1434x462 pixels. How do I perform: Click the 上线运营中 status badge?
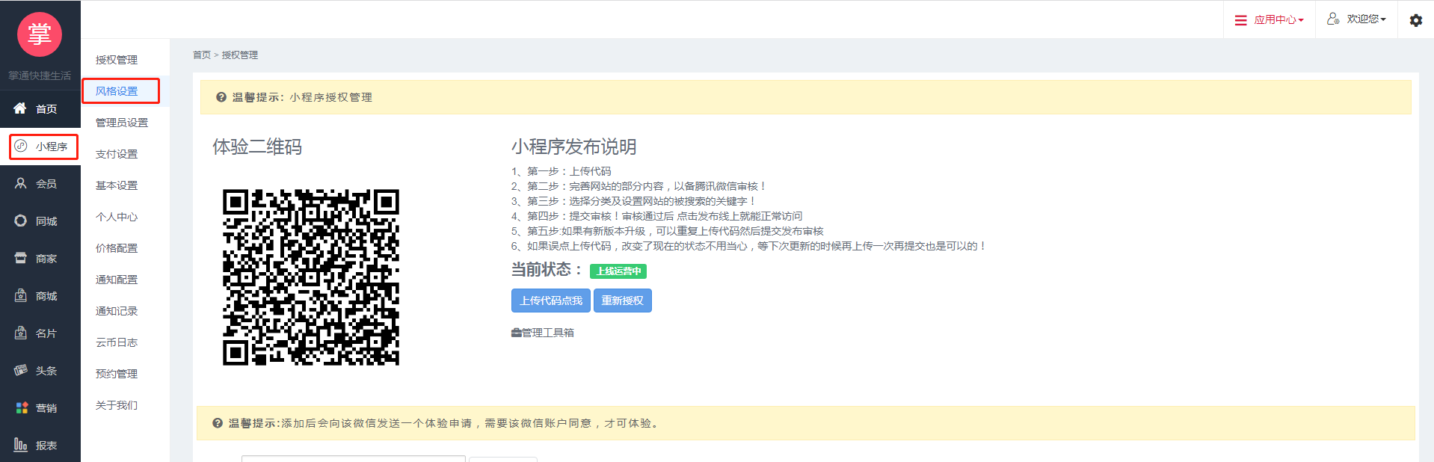(x=618, y=271)
